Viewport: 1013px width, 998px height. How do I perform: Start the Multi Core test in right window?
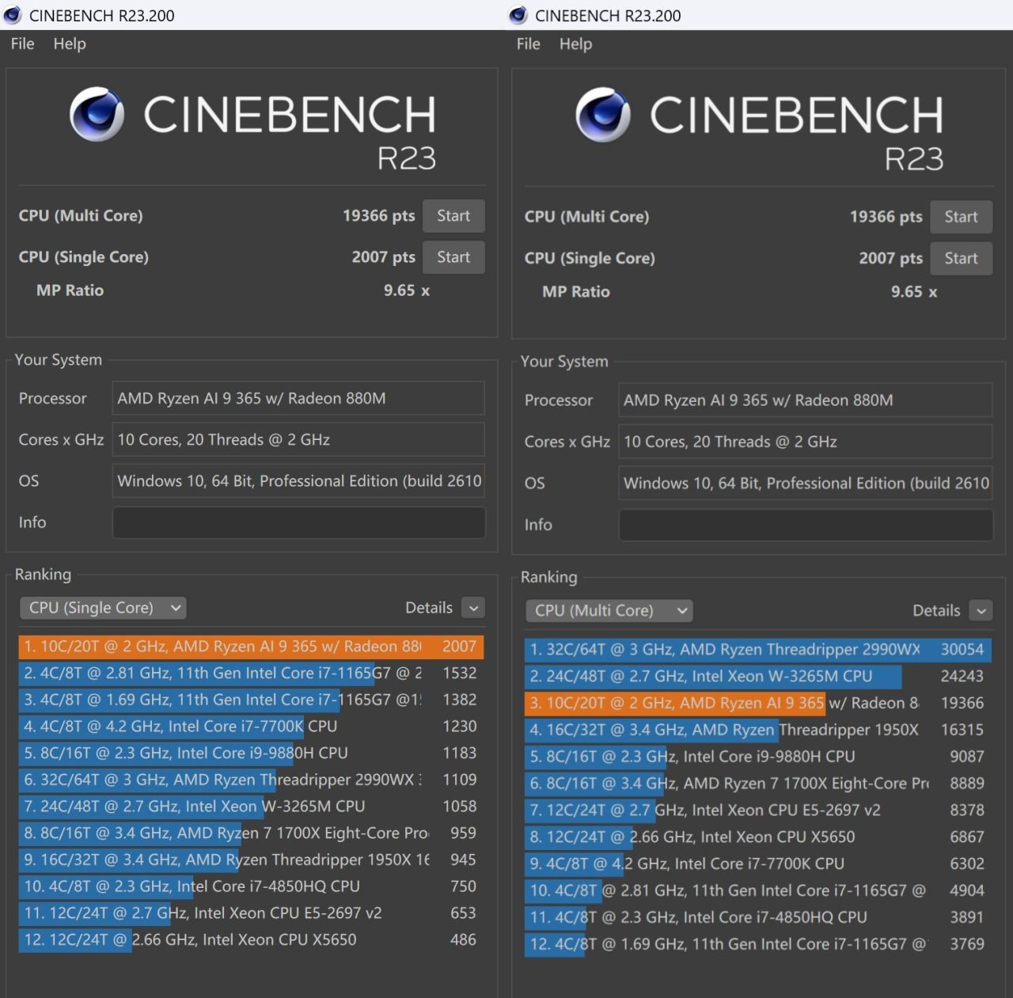[x=961, y=217]
